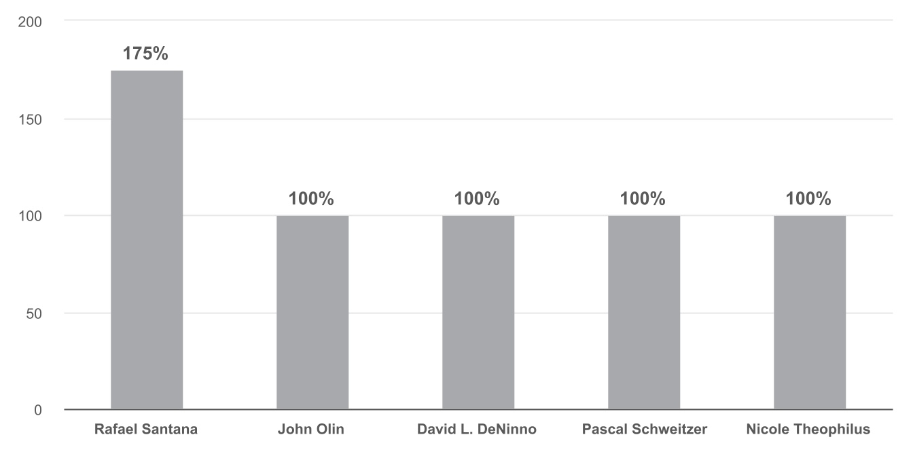
Task: Click the 175% data label
Action: click(145, 54)
